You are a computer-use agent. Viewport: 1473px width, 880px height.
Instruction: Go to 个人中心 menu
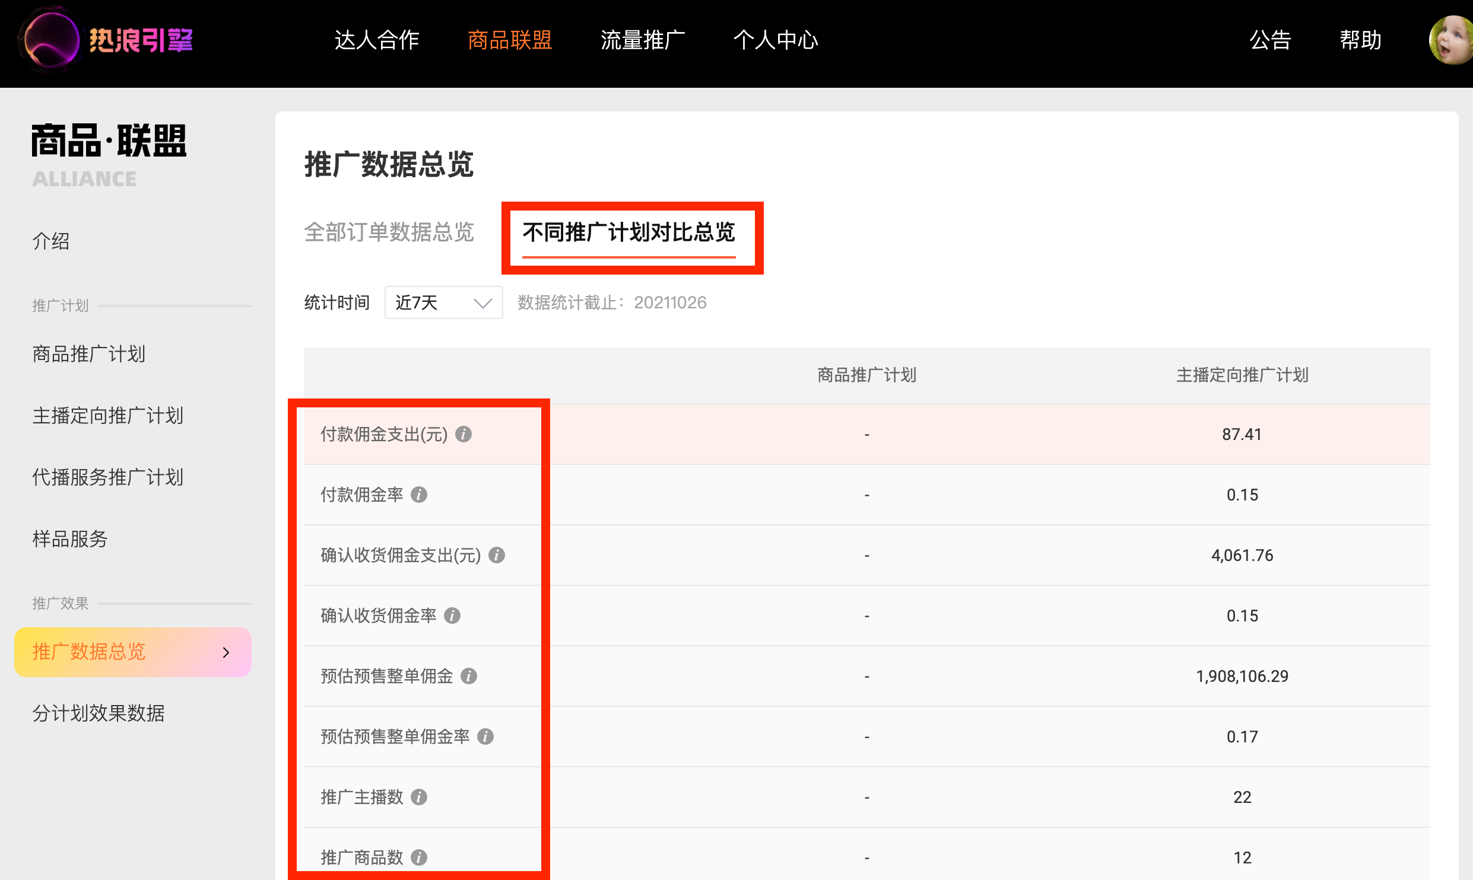(x=776, y=40)
